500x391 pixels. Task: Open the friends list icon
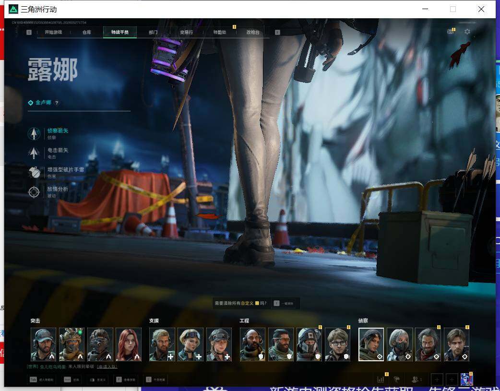417,379
